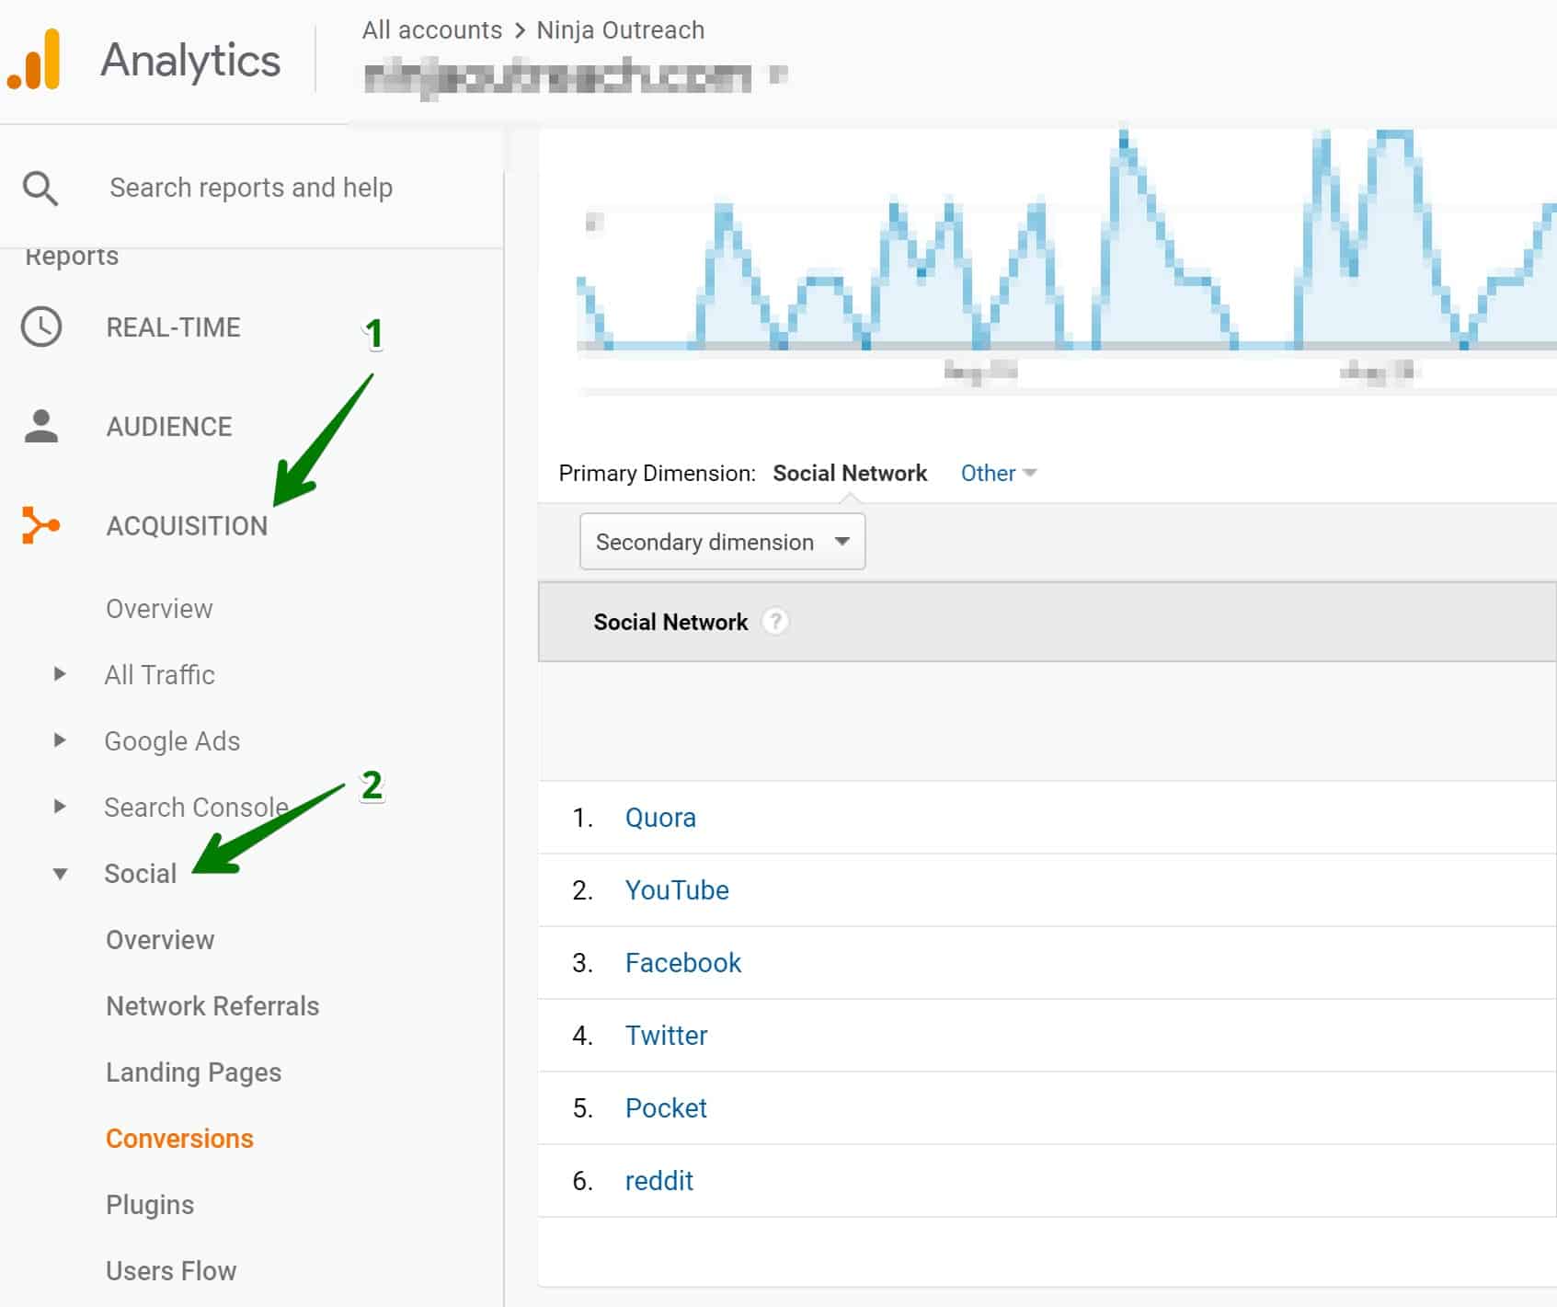Open the Network Referrals report
Image resolution: width=1557 pixels, height=1307 pixels.
point(212,1006)
